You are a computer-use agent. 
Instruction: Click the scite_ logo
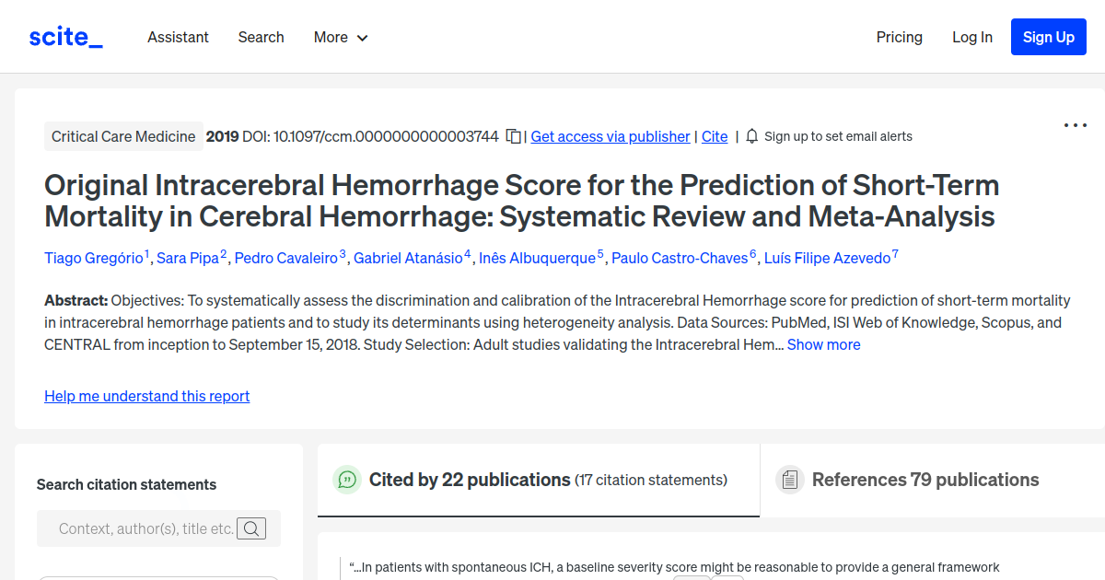point(65,36)
